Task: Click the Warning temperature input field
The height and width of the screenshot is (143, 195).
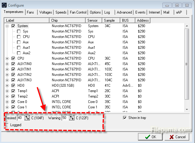Action: pyautogui.click(x=65, y=118)
